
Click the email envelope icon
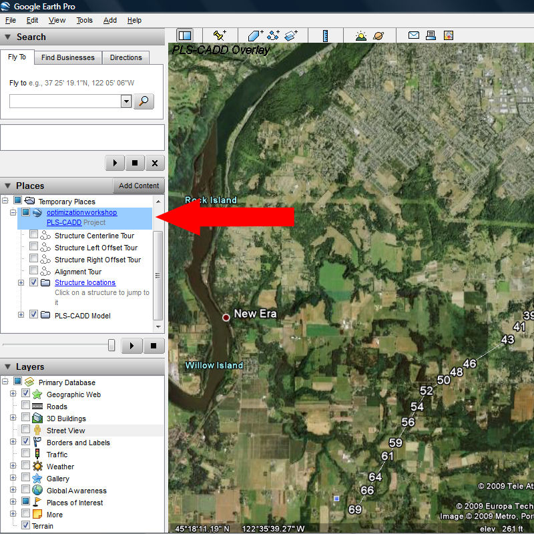(413, 35)
